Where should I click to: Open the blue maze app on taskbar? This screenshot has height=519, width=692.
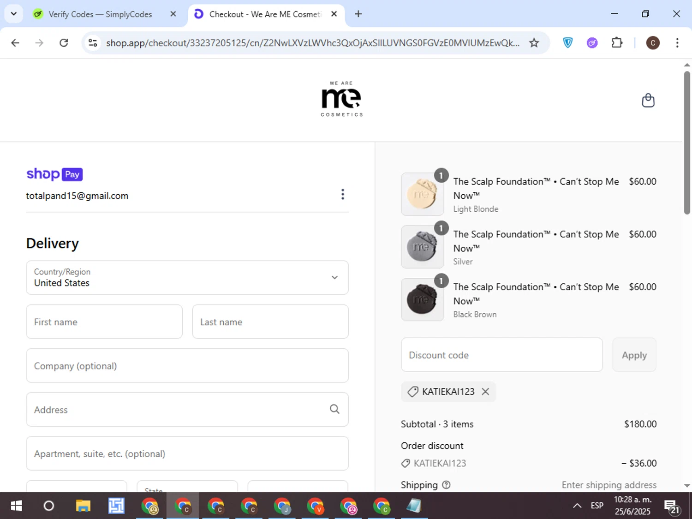[x=116, y=506]
